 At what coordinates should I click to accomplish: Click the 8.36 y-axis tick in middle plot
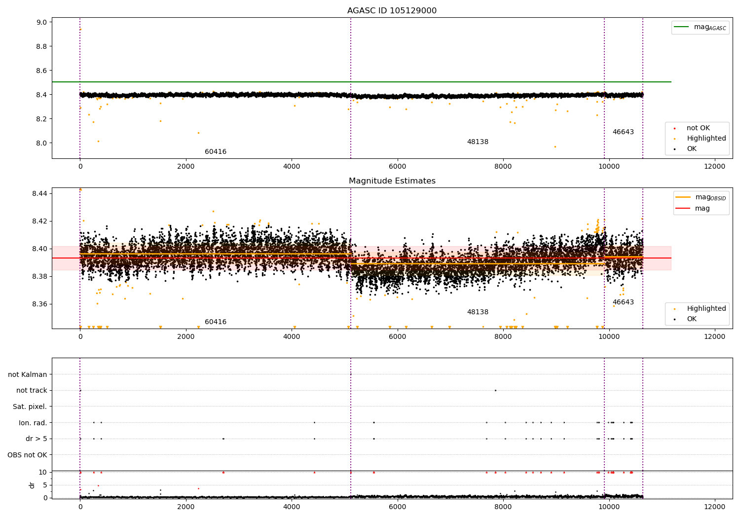coord(39,304)
